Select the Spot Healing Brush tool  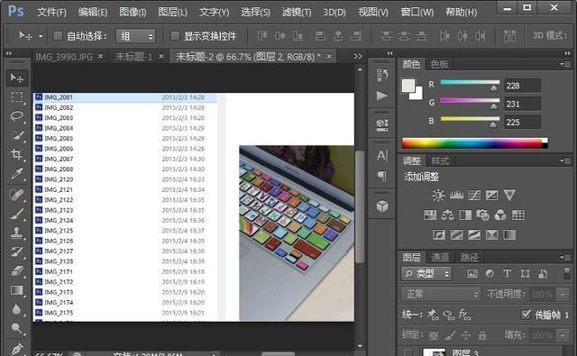tap(17, 195)
